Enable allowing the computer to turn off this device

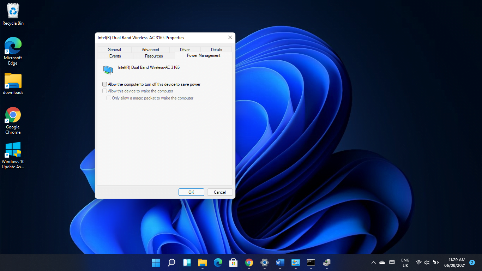pyautogui.click(x=104, y=84)
